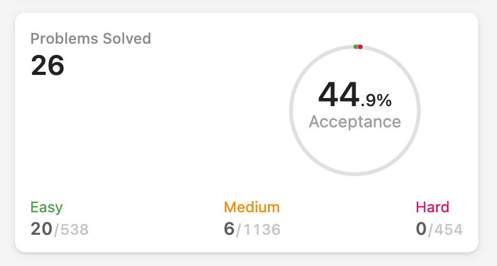Click the green segment on progress ring

tap(356, 47)
